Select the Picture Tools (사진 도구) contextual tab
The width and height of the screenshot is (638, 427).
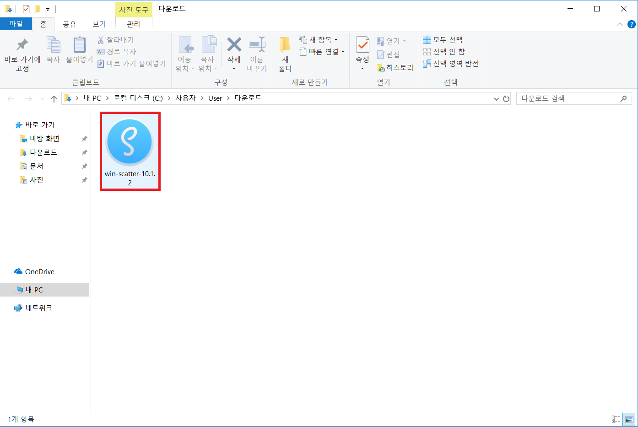(134, 10)
